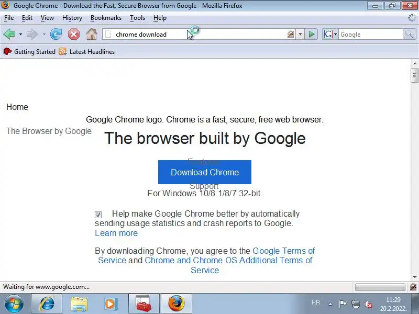Reload the page with the blue refresh icon

pyautogui.click(x=56, y=34)
